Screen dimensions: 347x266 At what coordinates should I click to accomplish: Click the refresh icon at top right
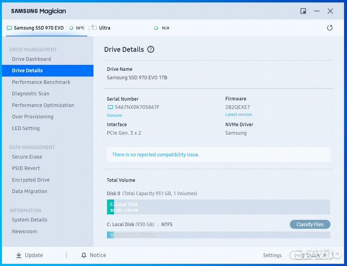[x=330, y=28]
